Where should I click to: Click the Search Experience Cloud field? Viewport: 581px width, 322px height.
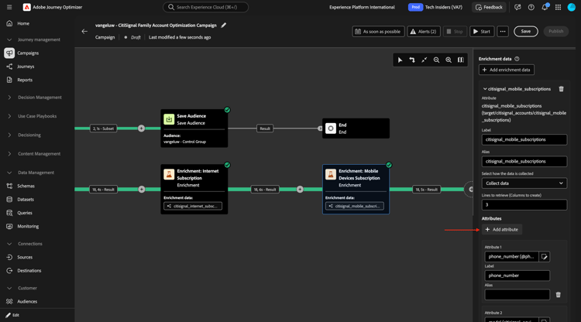[205, 7]
